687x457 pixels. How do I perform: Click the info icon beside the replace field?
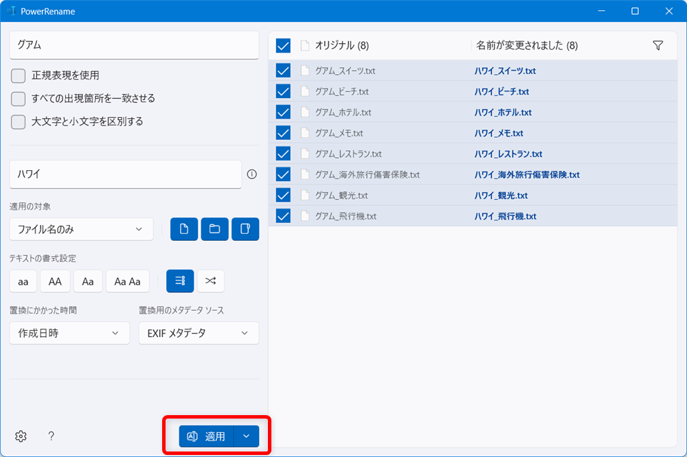251,174
